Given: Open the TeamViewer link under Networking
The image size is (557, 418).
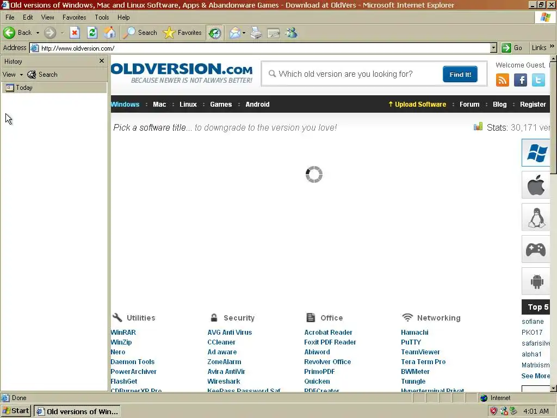Looking at the screenshot, I should tap(420, 352).
